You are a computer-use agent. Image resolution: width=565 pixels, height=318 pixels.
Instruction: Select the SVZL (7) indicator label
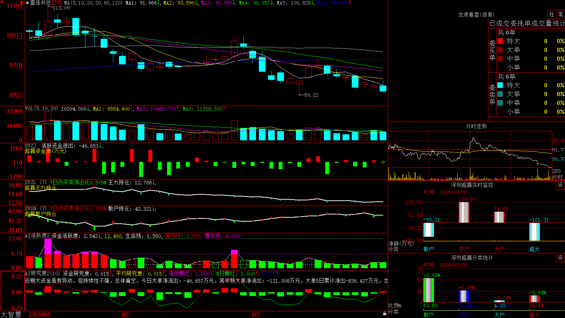point(36,183)
